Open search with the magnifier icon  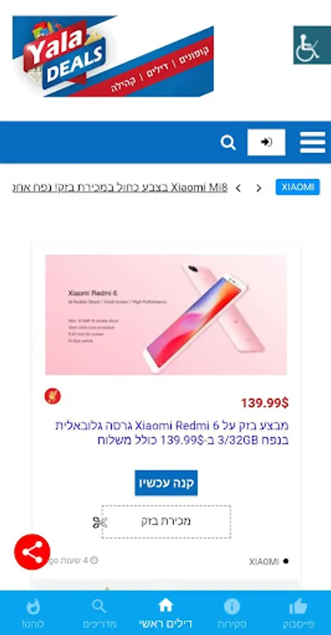pos(228,143)
